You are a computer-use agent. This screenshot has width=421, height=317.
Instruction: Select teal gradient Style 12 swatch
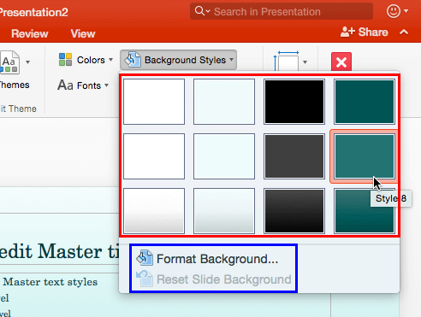(365, 211)
